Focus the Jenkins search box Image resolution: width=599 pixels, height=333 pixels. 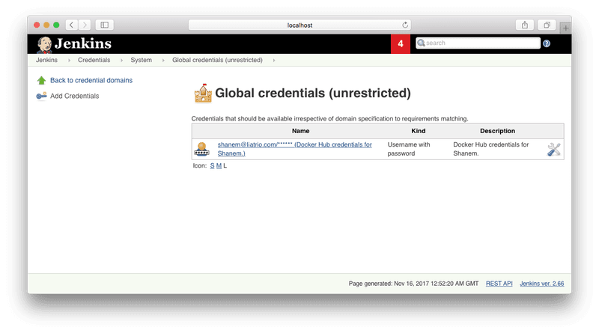click(x=478, y=43)
